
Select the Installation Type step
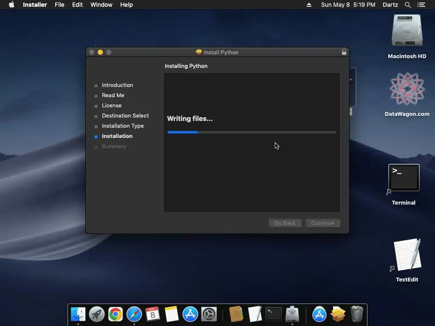123,126
